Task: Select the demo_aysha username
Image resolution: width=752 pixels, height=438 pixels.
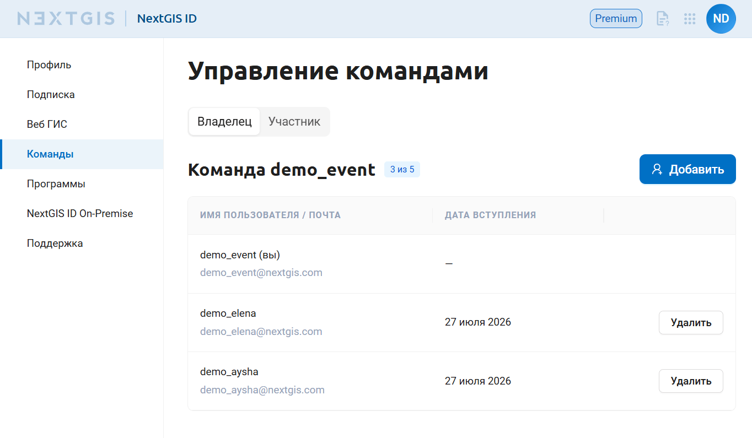Action: click(229, 372)
